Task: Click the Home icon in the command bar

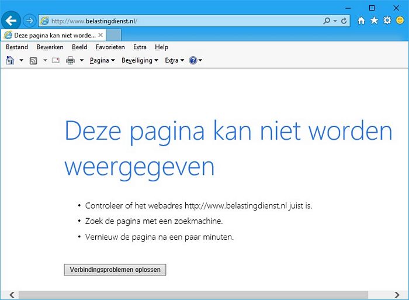Action: point(10,60)
